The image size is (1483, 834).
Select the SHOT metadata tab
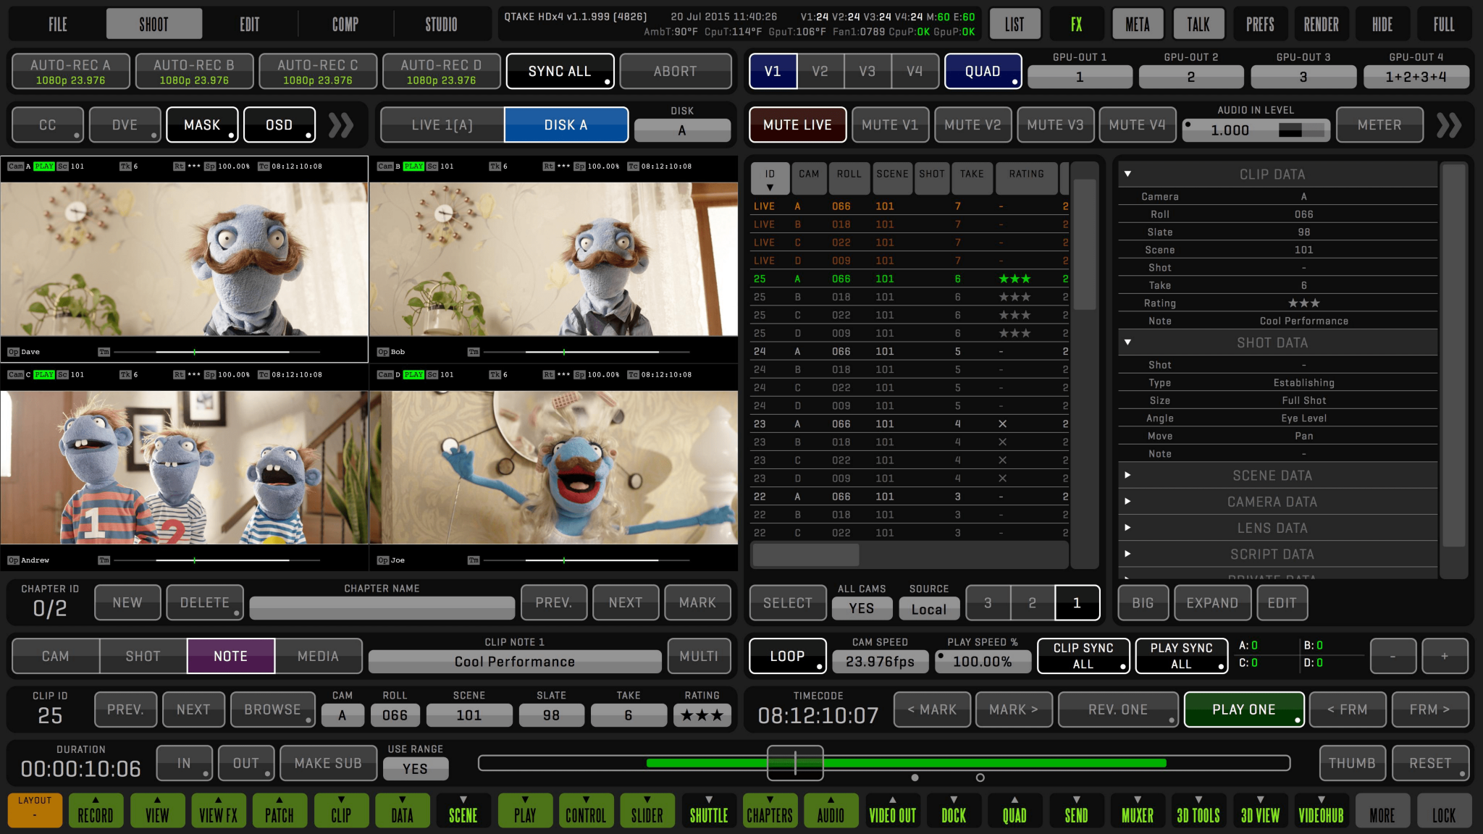(x=143, y=656)
